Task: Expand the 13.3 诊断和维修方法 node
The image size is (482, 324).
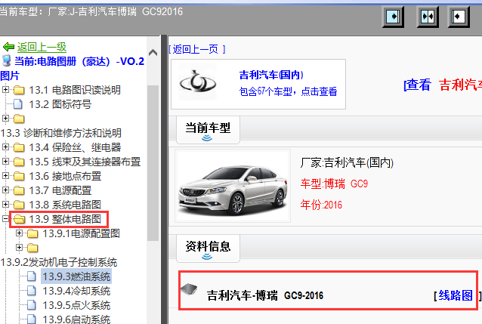Action: [5, 118]
